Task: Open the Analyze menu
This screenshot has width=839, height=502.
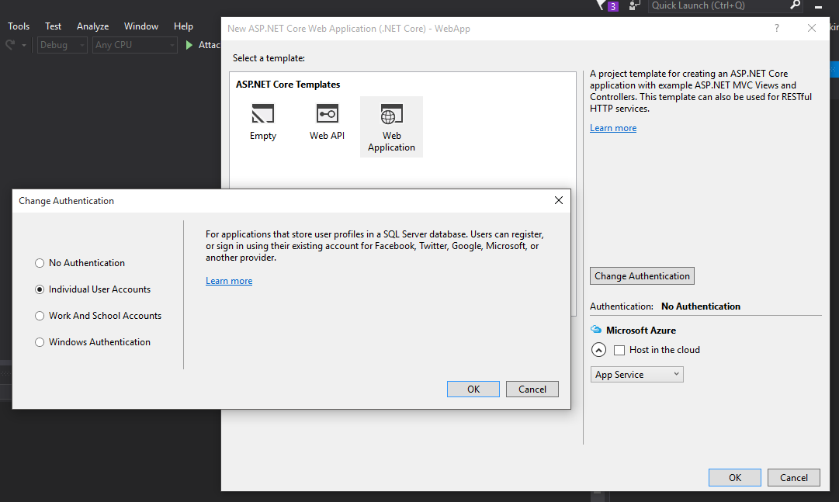Action: pyautogui.click(x=92, y=26)
